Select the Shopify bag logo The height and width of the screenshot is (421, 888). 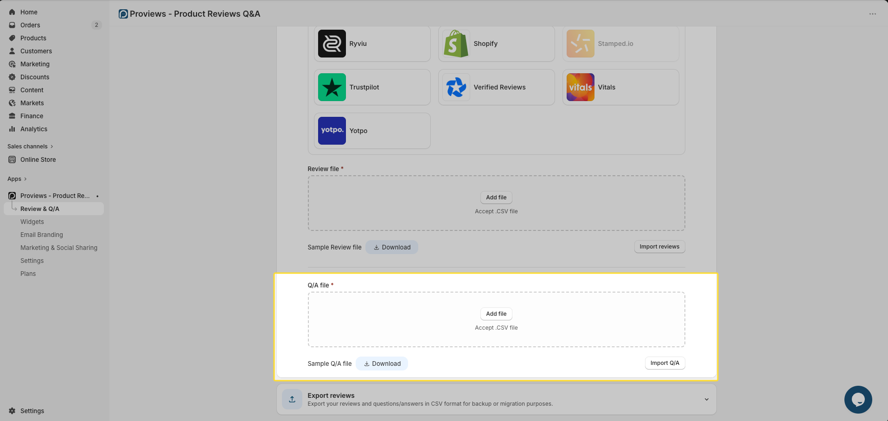456,44
